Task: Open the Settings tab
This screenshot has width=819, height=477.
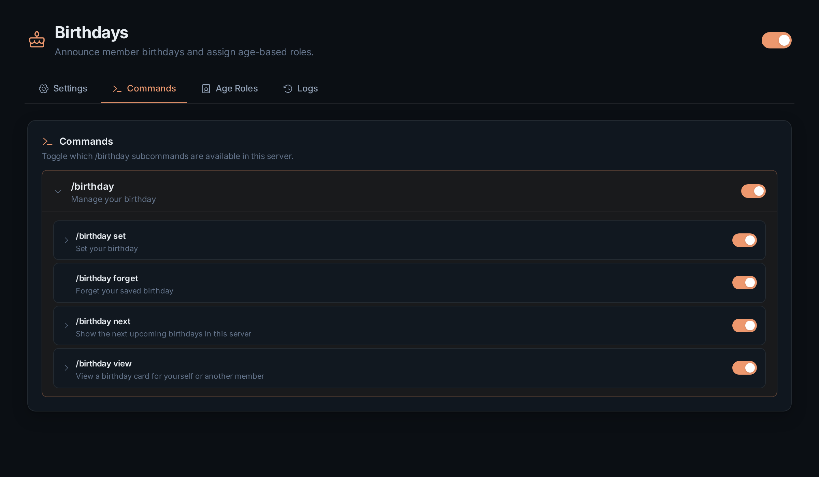Action: tap(63, 89)
